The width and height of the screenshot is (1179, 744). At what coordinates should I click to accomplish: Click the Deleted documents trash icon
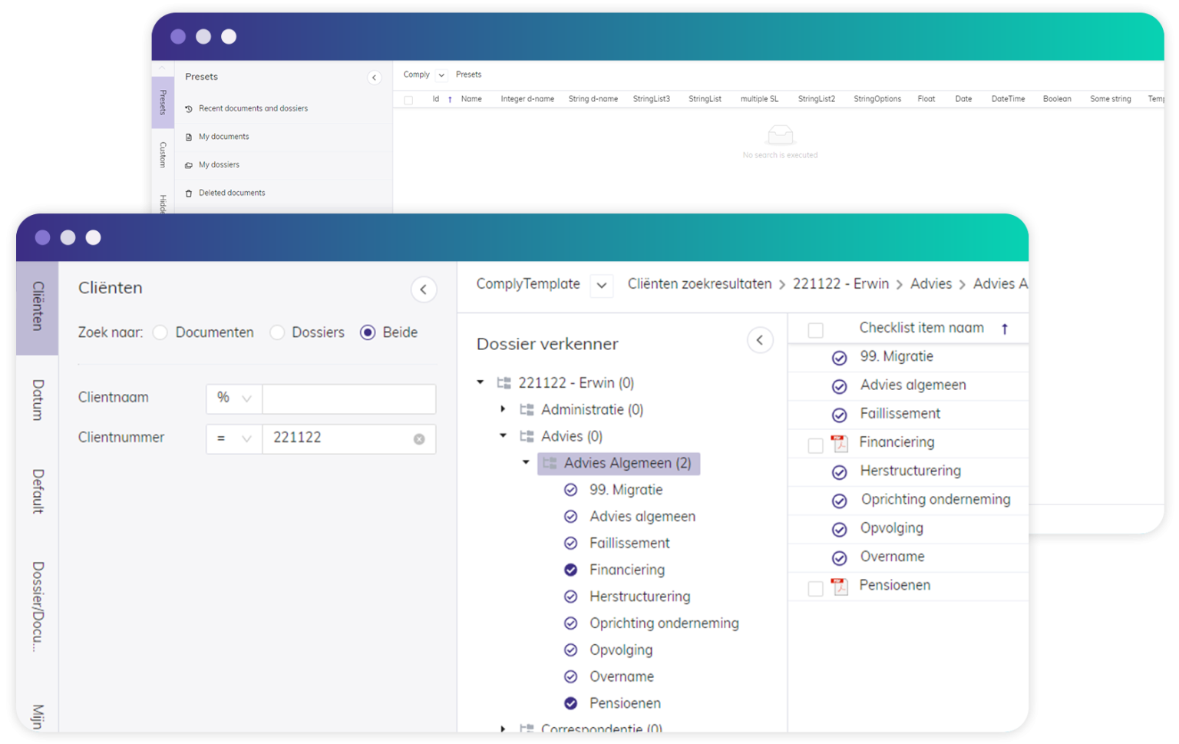189,193
